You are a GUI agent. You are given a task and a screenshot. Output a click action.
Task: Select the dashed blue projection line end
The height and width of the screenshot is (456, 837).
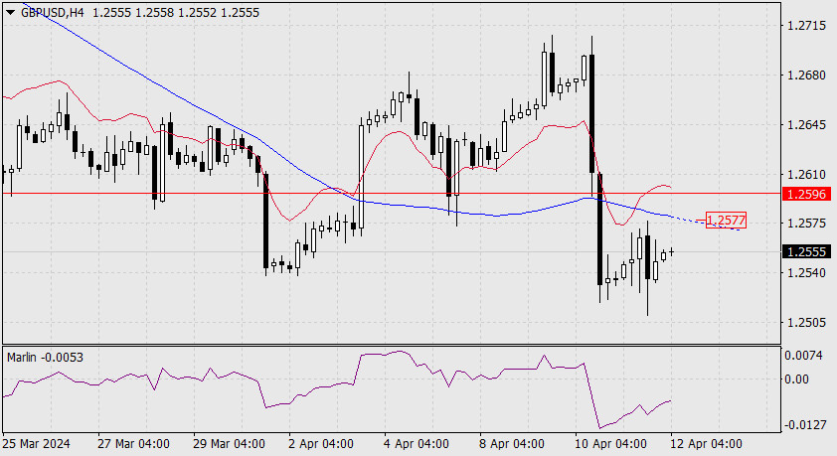pyautogui.click(x=740, y=229)
